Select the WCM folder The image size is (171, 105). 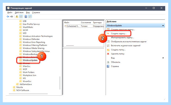[25, 30]
